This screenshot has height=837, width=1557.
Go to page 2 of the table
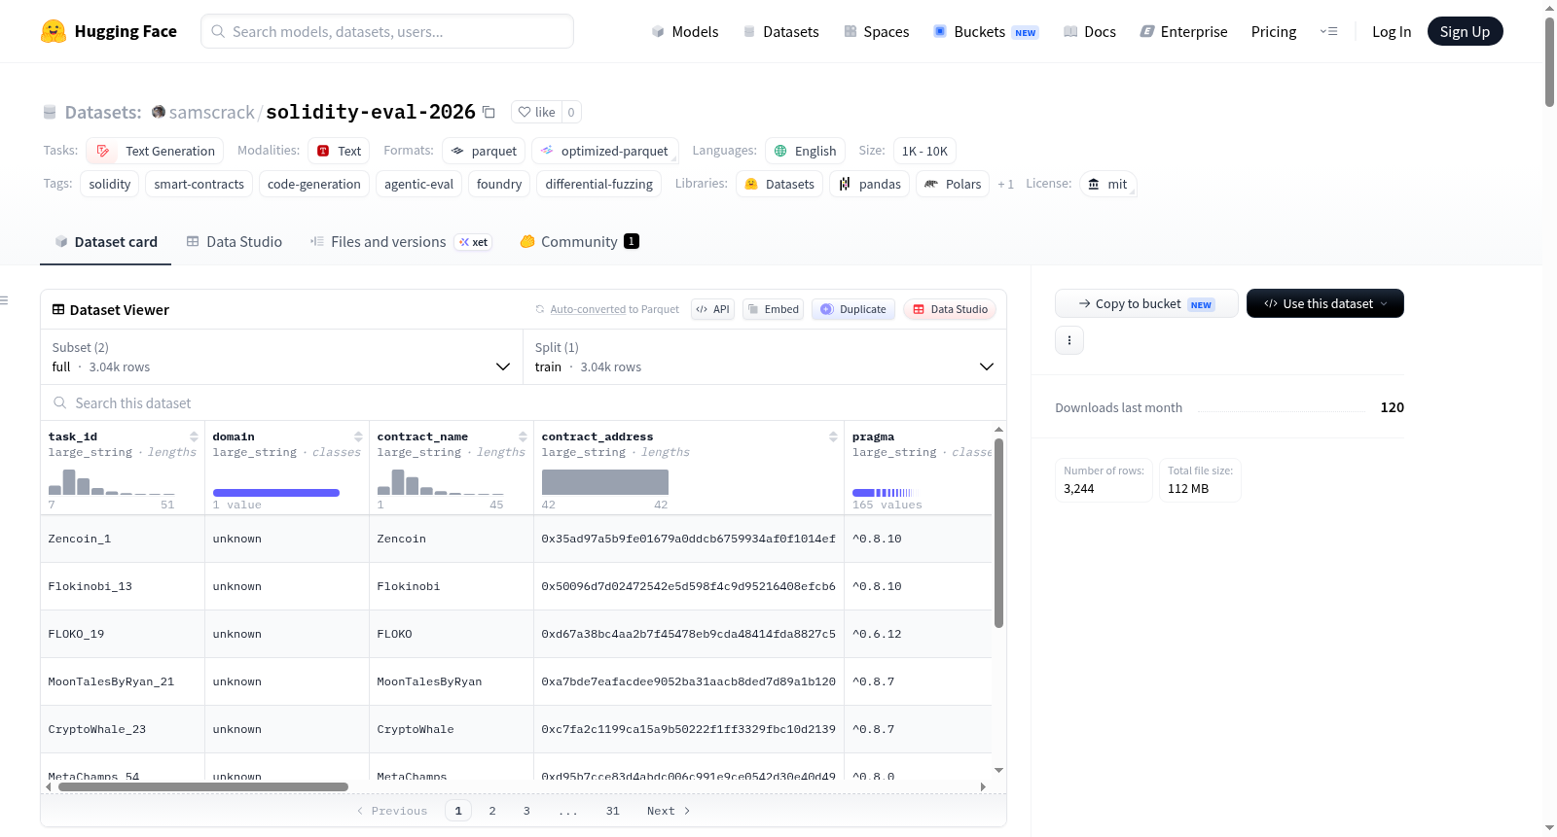pos(492,811)
